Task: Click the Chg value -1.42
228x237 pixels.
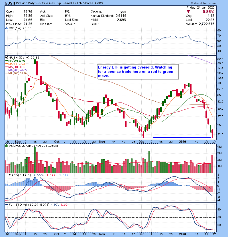Action: [x=210, y=16]
